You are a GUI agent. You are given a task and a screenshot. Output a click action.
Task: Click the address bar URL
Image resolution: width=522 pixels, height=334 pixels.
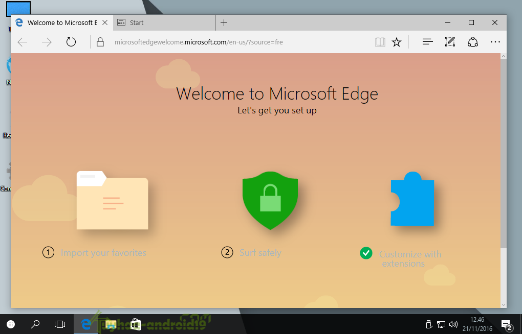[x=199, y=42]
